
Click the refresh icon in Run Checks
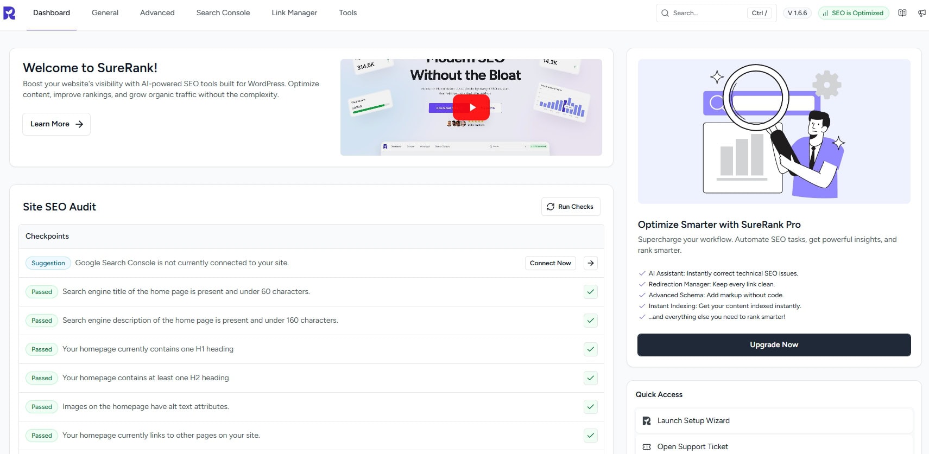point(551,207)
